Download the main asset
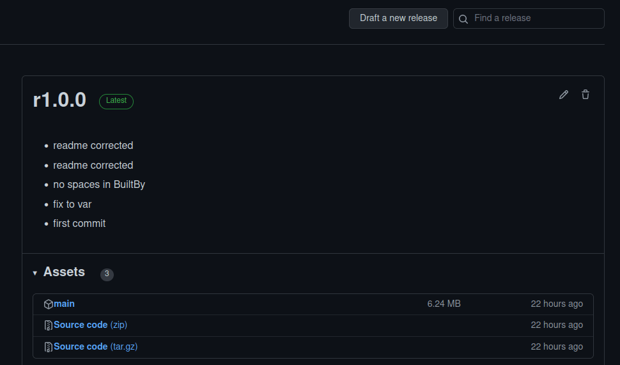 click(x=64, y=304)
